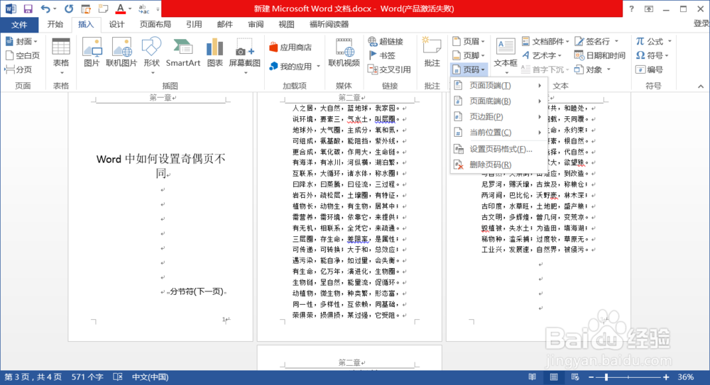Switch to the 审阅 review tab
Screen dimensions: 710x385
tap(256, 24)
